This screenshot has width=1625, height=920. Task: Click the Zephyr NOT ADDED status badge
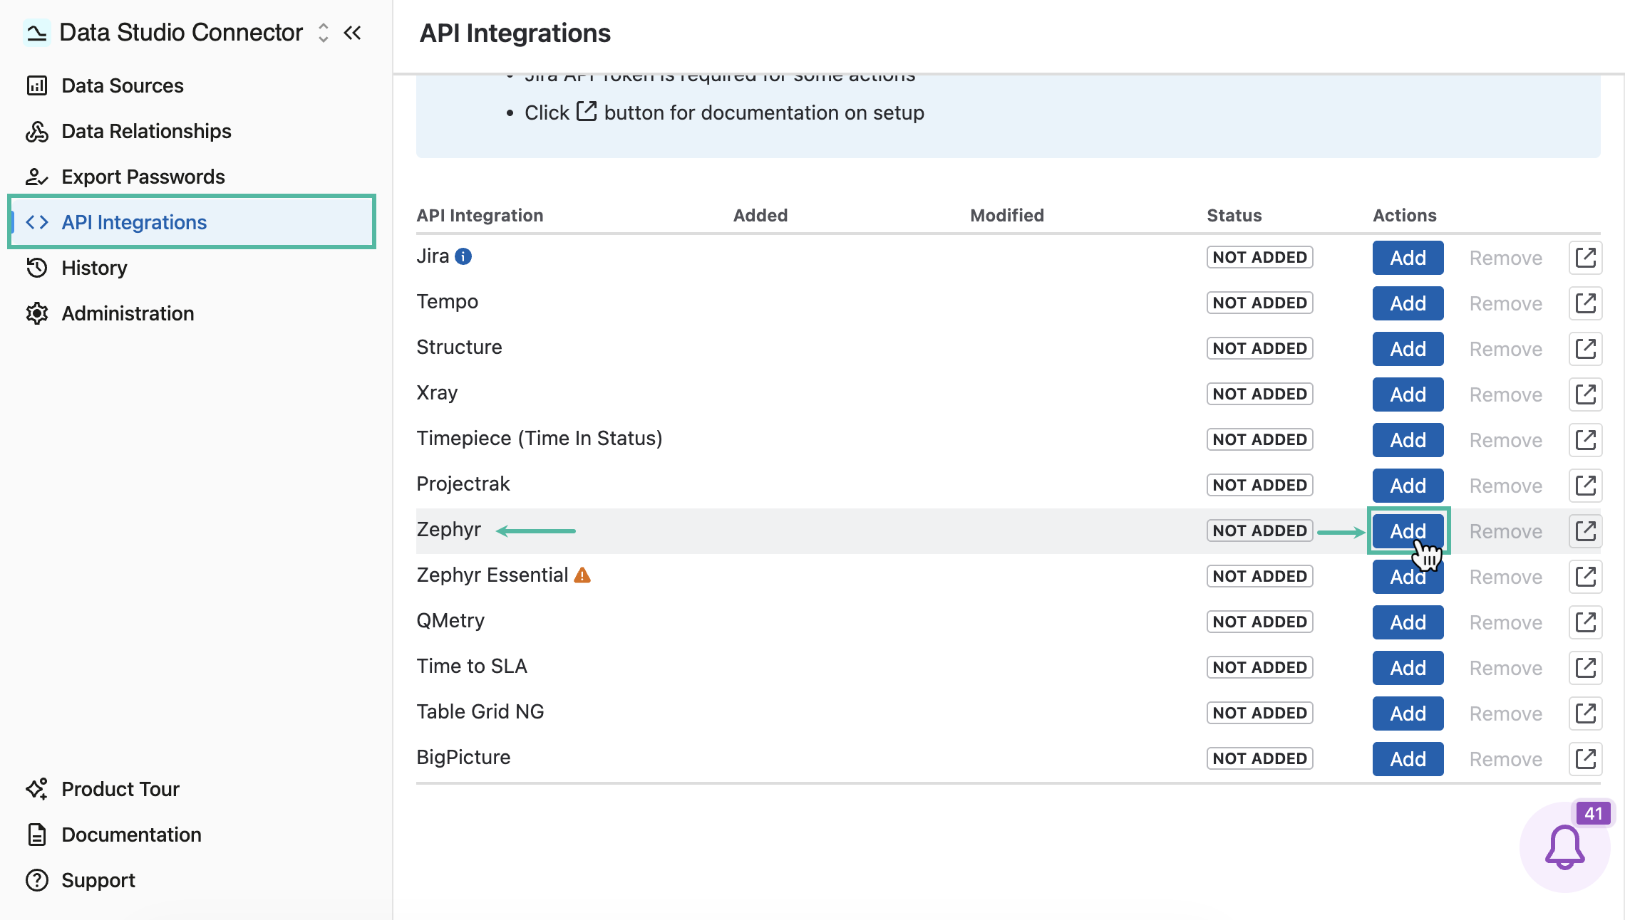tap(1259, 530)
